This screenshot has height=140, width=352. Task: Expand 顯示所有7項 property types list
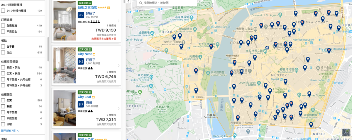click(x=10, y=131)
